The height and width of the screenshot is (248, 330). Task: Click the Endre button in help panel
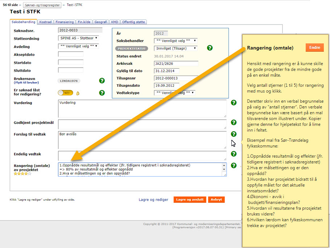pyautogui.click(x=315, y=48)
